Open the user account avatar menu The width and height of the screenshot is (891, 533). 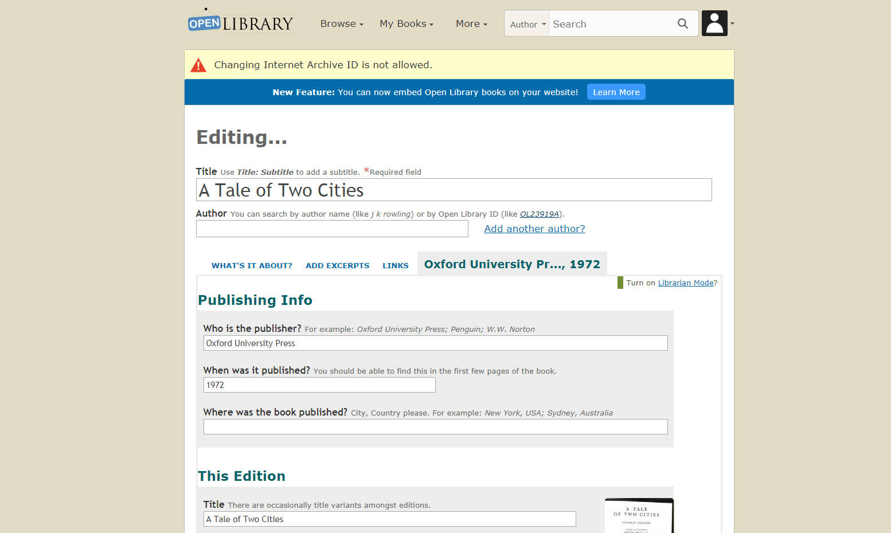tap(714, 23)
